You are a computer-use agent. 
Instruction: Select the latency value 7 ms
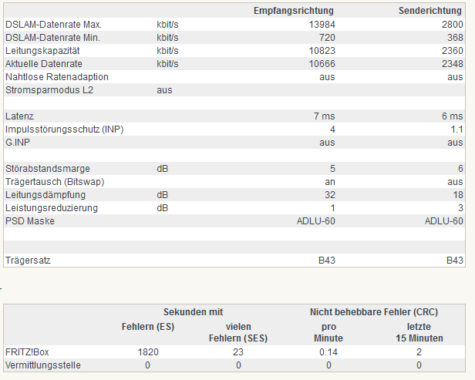(324, 116)
